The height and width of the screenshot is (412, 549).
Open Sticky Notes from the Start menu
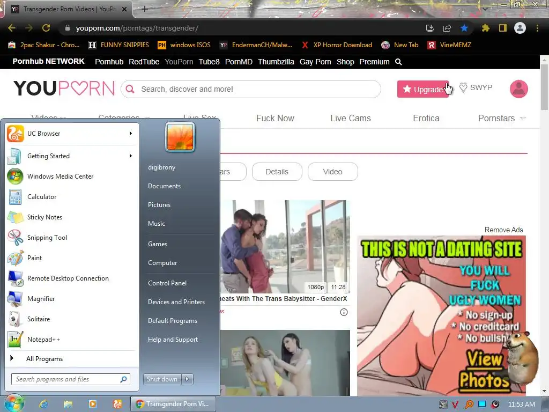point(72,217)
